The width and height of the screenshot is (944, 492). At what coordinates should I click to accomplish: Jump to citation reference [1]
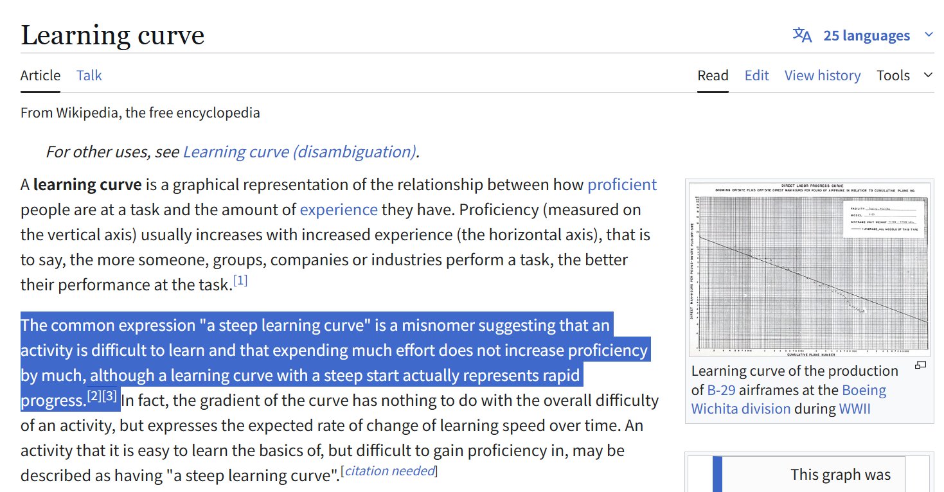coord(240,281)
